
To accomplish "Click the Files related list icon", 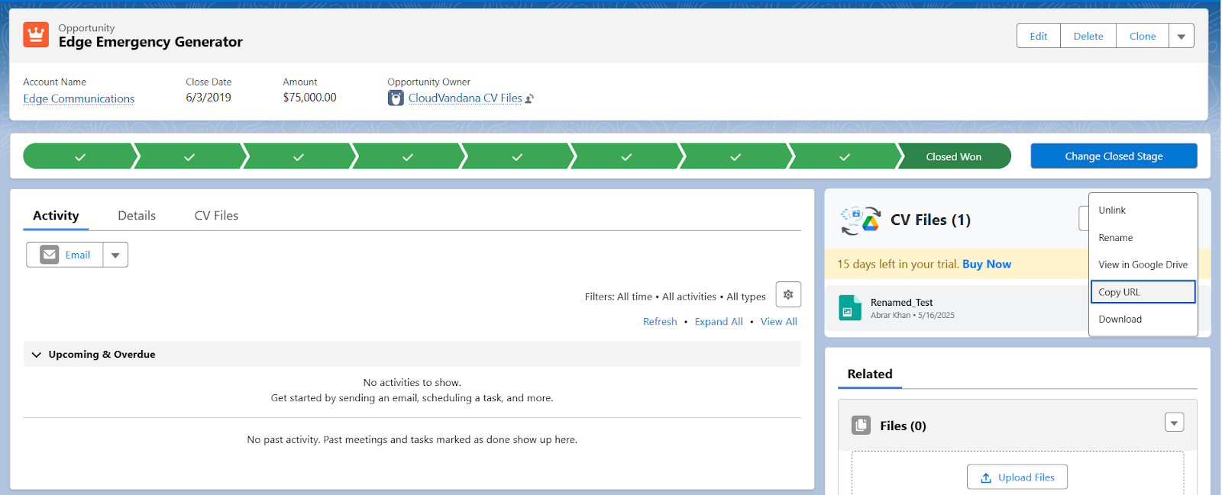I will (862, 426).
